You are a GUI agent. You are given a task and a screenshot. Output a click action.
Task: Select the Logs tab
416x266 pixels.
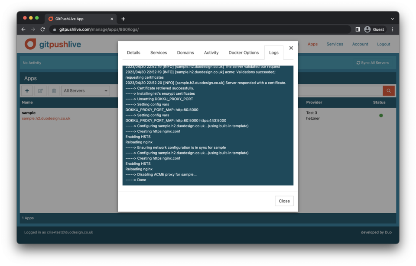coord(274,52)
